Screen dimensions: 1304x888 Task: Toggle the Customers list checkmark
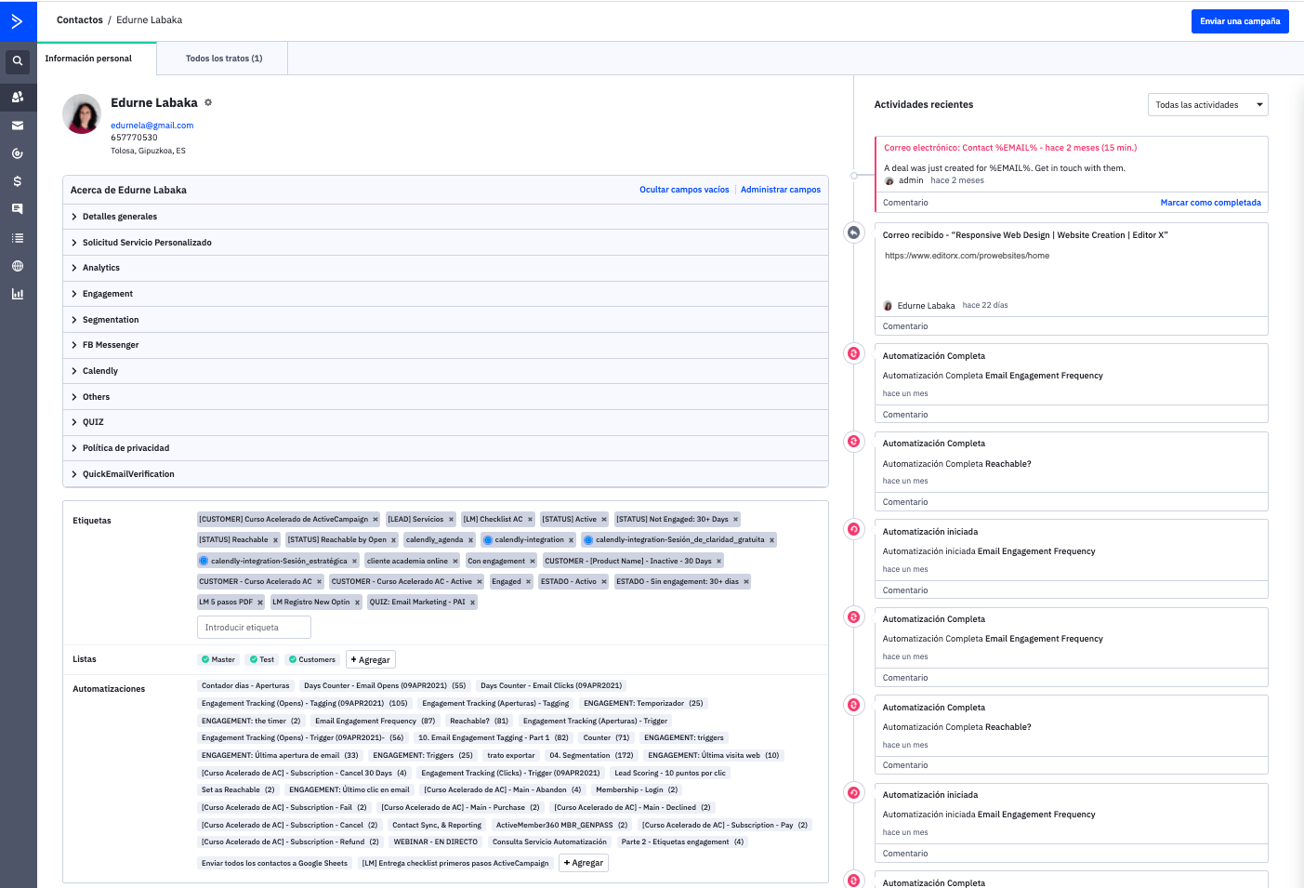[293, 659]
